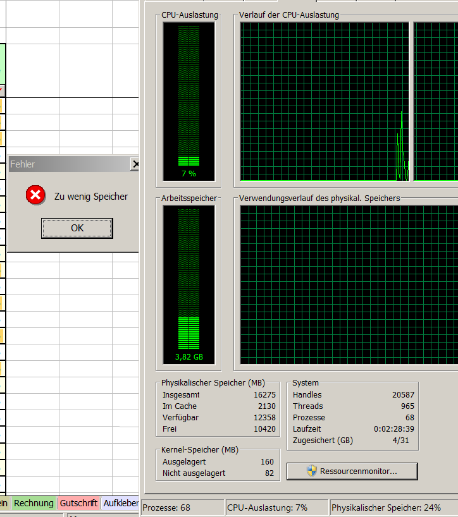Select the Threads value 965
This screenshot has height=517, width=458.
407,406
